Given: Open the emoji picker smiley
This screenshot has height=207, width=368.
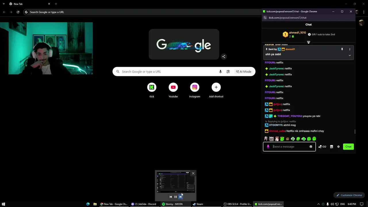Looking at the screenshot, I should tap(311, 147).
